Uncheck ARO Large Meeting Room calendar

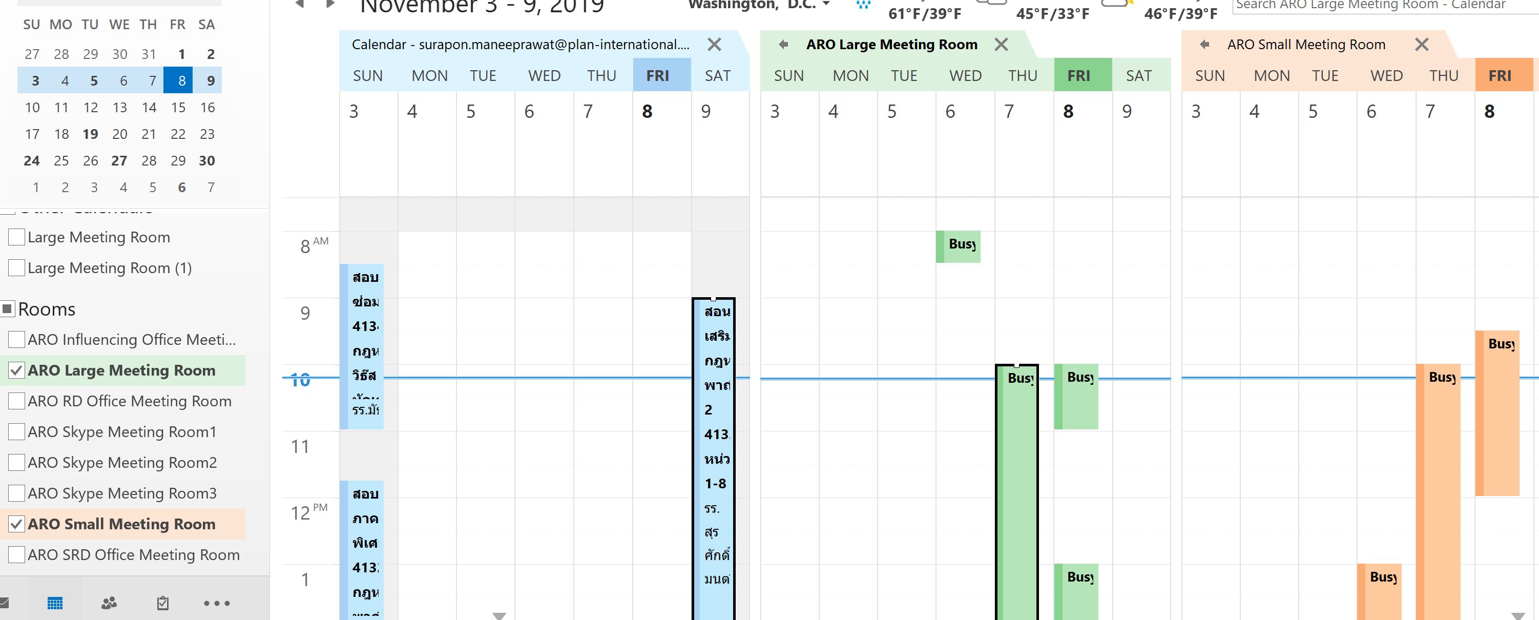[17, 370]
